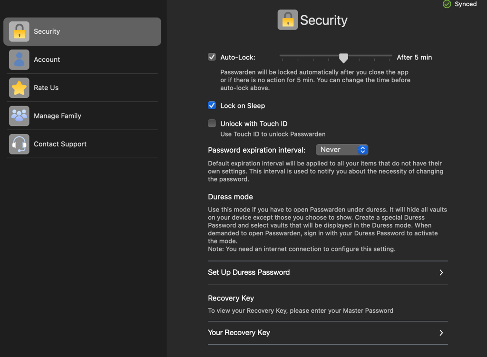
Task: Click the 'Recovery Key' heading
Action: [x=231, y=298]
